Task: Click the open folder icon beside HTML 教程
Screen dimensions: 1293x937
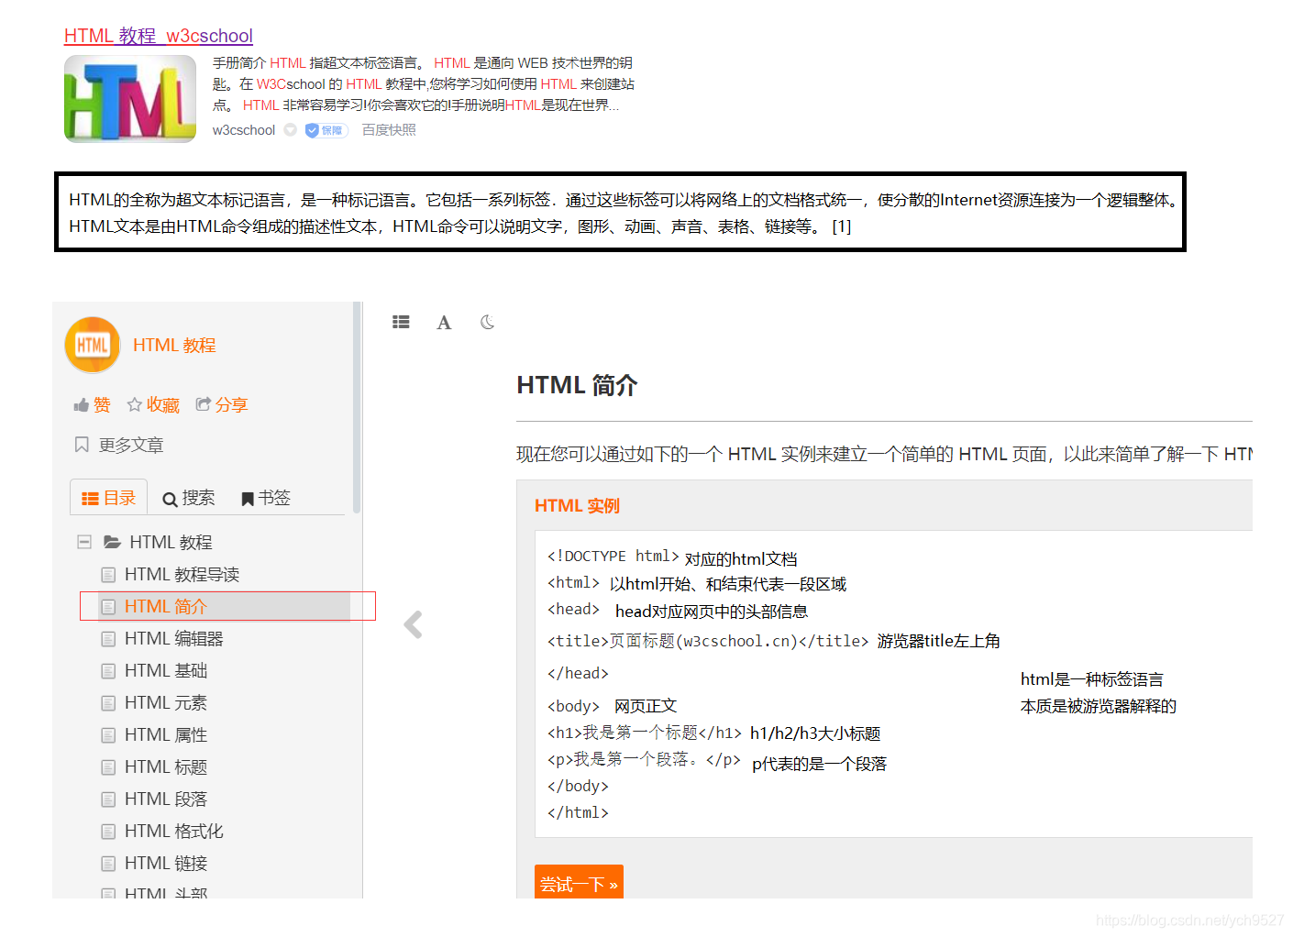Action: (x=112, y=542)
